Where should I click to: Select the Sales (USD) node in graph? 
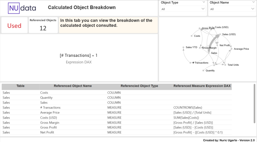220,34
